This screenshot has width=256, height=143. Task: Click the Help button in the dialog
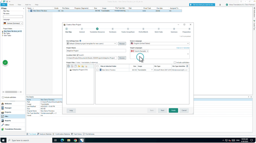click(71, 111)
